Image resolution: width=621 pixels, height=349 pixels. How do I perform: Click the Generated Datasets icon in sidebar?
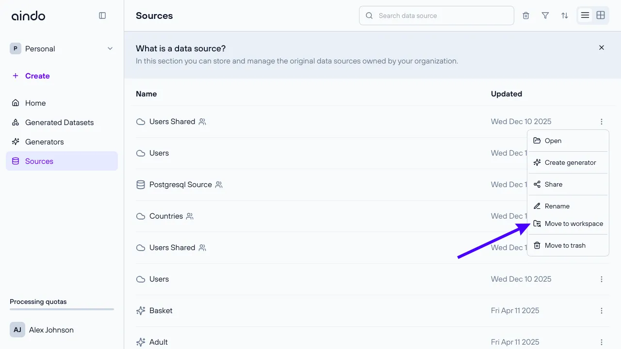[15, 122]
